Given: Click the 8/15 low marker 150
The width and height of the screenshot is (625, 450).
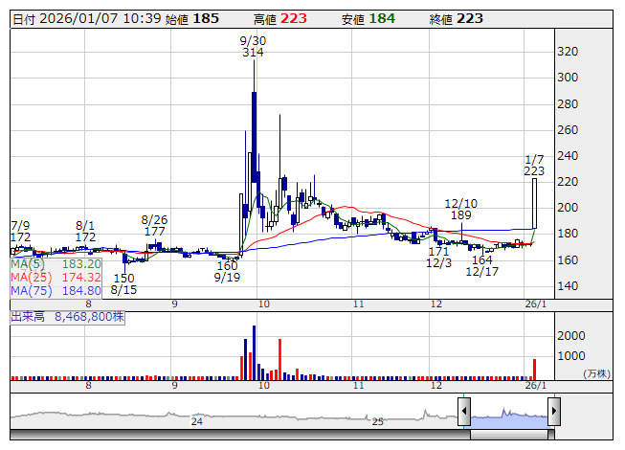Looking at the screenshot, I should point(123,277).
